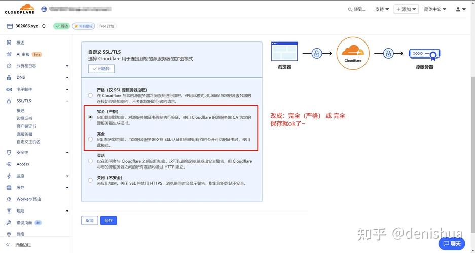Viewport: 475px width, 253px height.
Task: Open the 聊天 chat bubble button
Action: tap(452, 243)
